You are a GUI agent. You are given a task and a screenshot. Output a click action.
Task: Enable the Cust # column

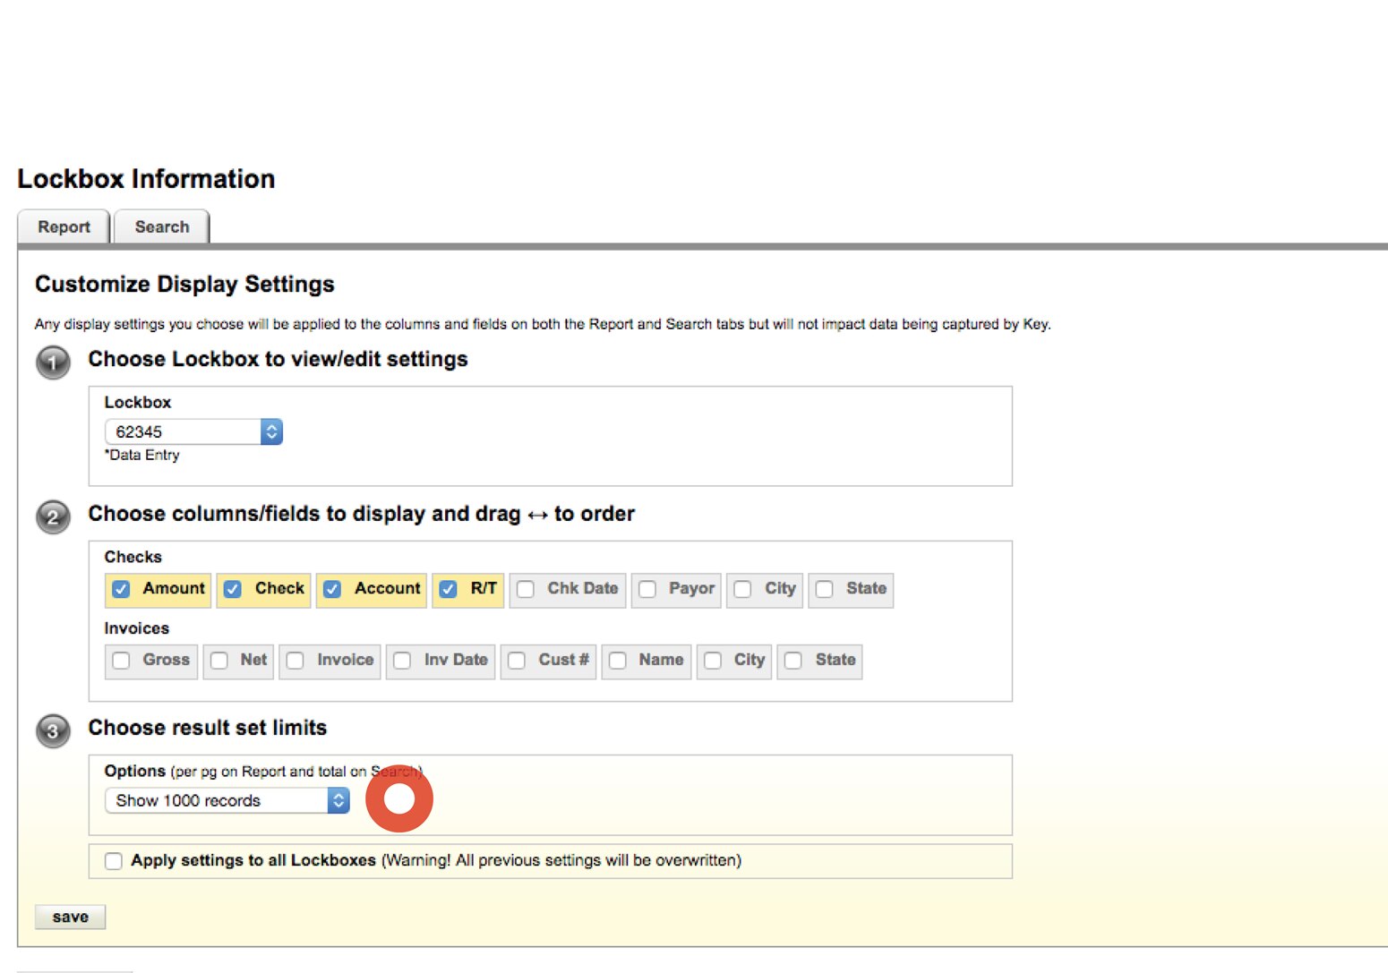(516, 661)
